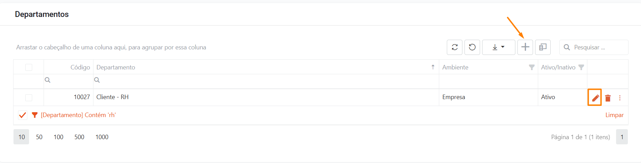Open the Ativo/Inativo column filter funnel
641x163 pixels.
point(581,67)
